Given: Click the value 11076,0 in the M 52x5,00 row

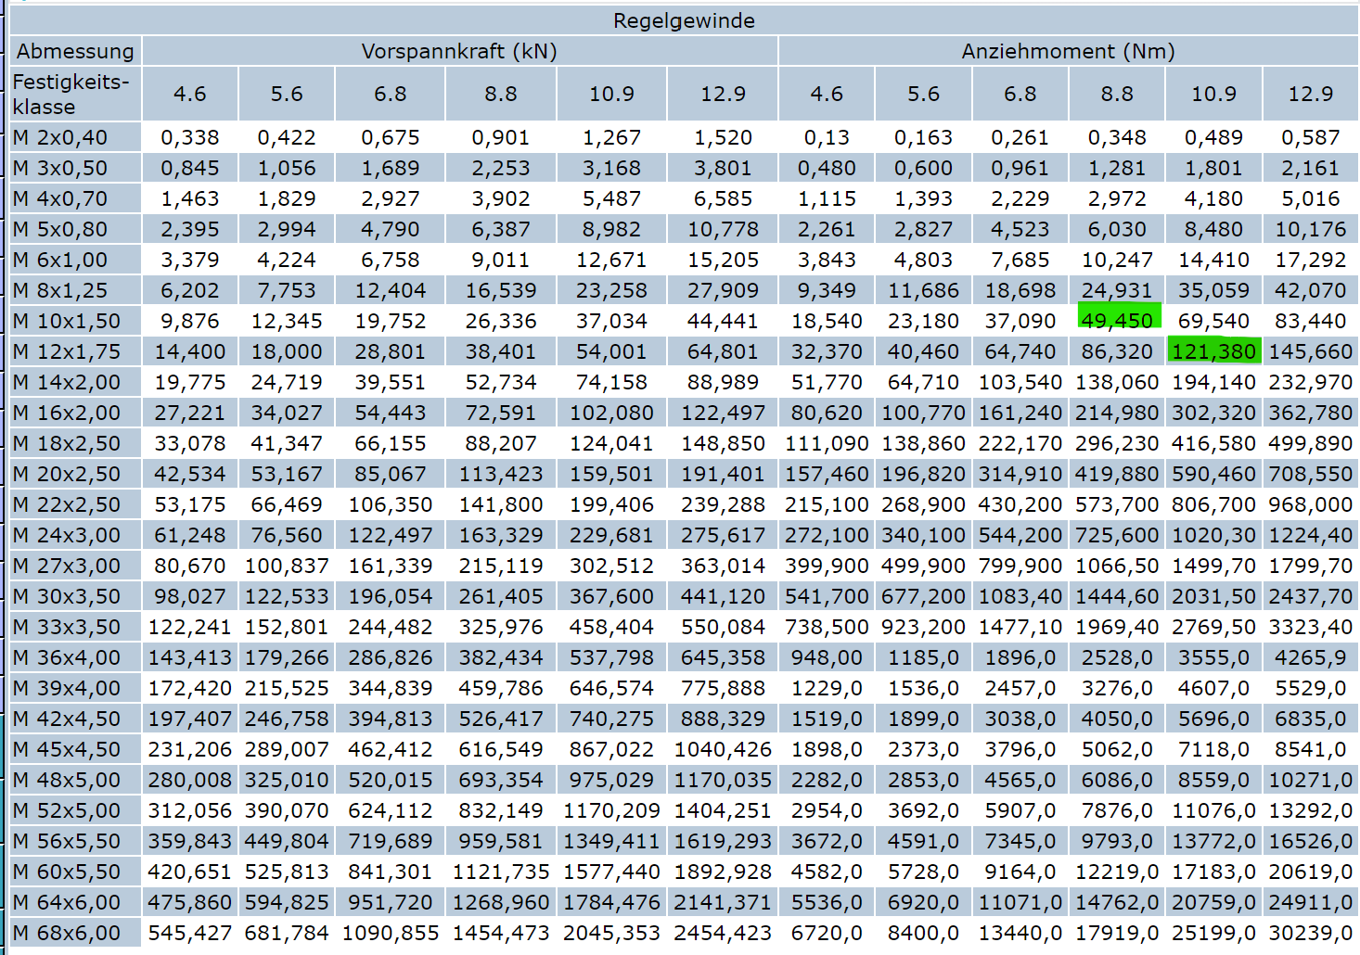Looking at the screenshot, I should pyautogui.click(x=1213, y=810).
